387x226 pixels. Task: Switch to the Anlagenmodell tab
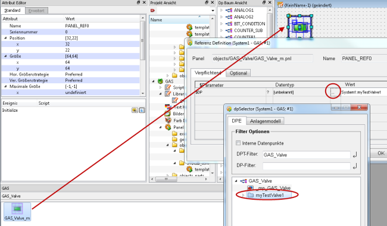pos(266,121)
